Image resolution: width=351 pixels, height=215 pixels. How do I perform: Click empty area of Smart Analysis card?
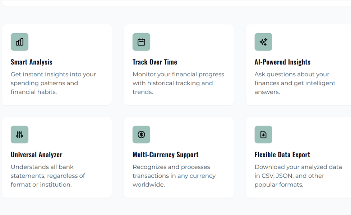[74, 42]
